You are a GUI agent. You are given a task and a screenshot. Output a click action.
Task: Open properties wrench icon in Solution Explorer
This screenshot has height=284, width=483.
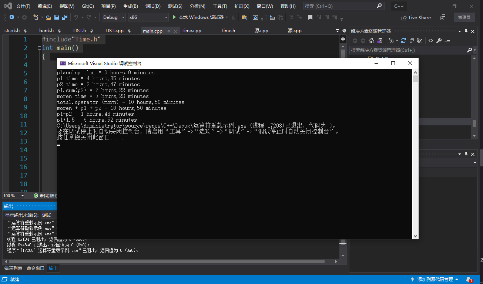[x=439, y=41]
